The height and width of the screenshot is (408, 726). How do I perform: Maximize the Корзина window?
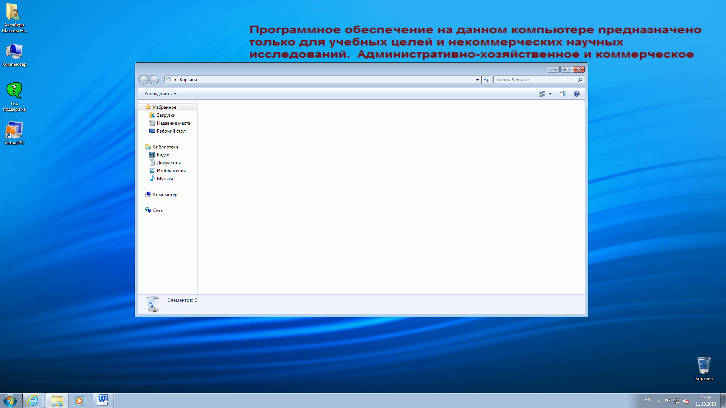point(566,69)
